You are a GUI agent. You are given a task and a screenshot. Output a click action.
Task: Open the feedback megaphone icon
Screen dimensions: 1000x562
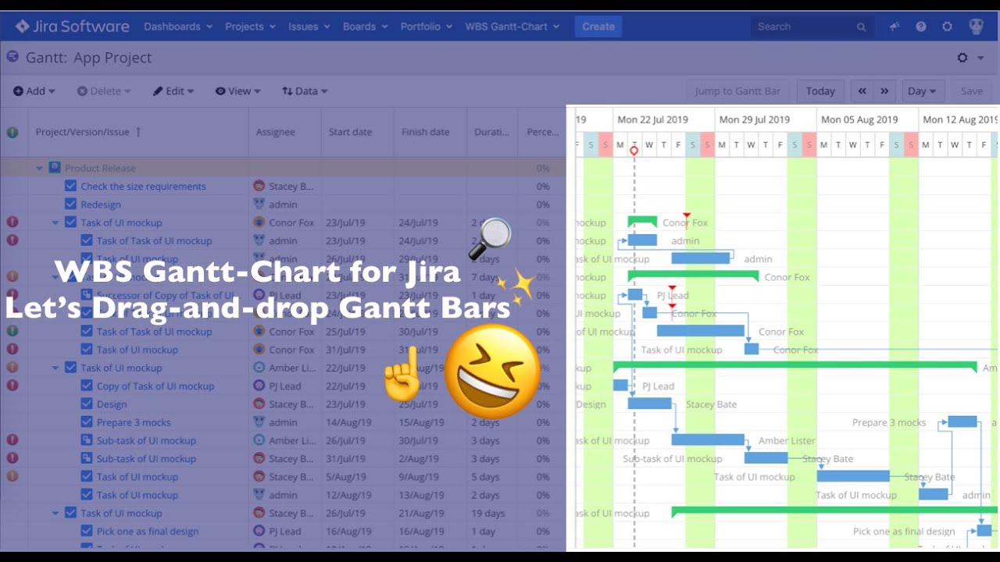895,27
